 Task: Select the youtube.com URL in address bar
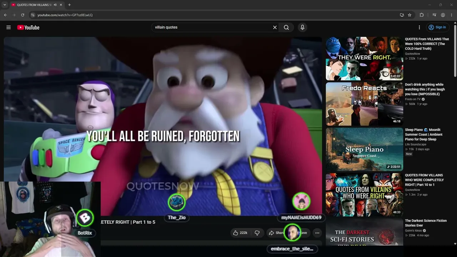click(65, 15)
